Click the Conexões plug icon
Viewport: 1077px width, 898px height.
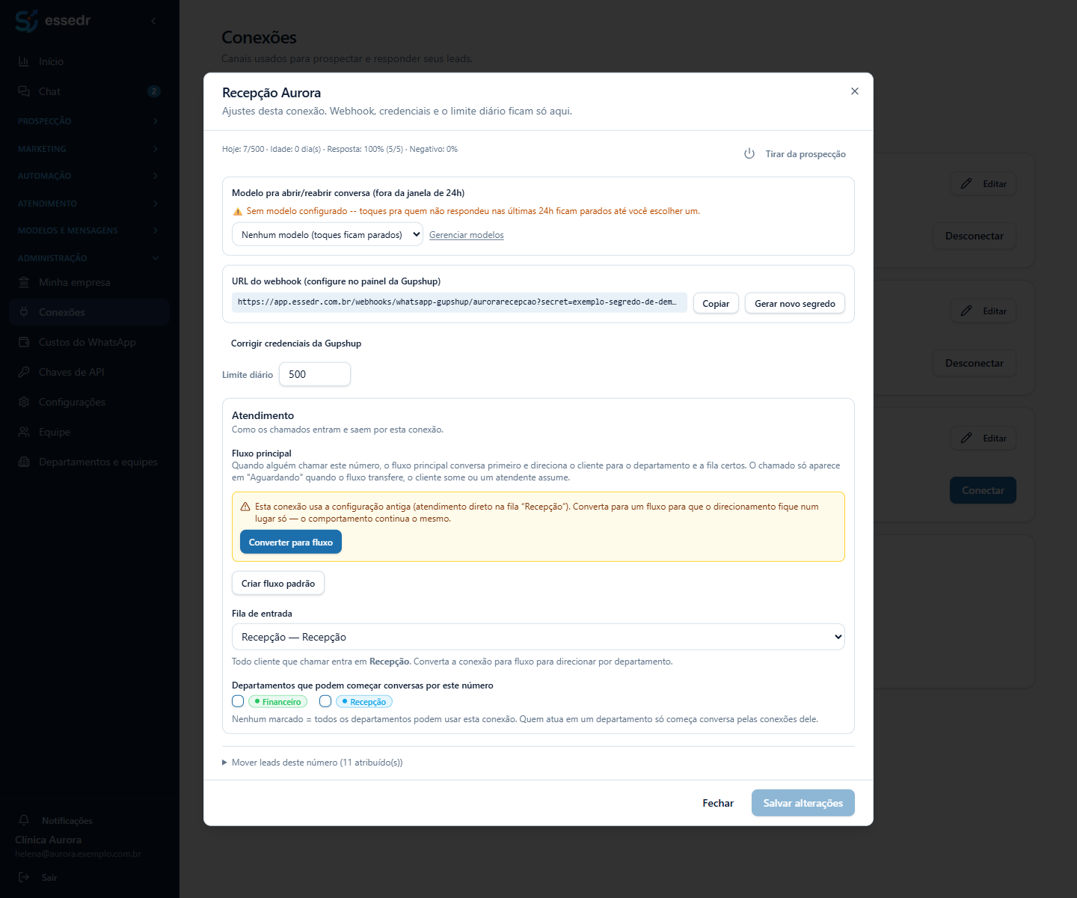pos(24,312)
